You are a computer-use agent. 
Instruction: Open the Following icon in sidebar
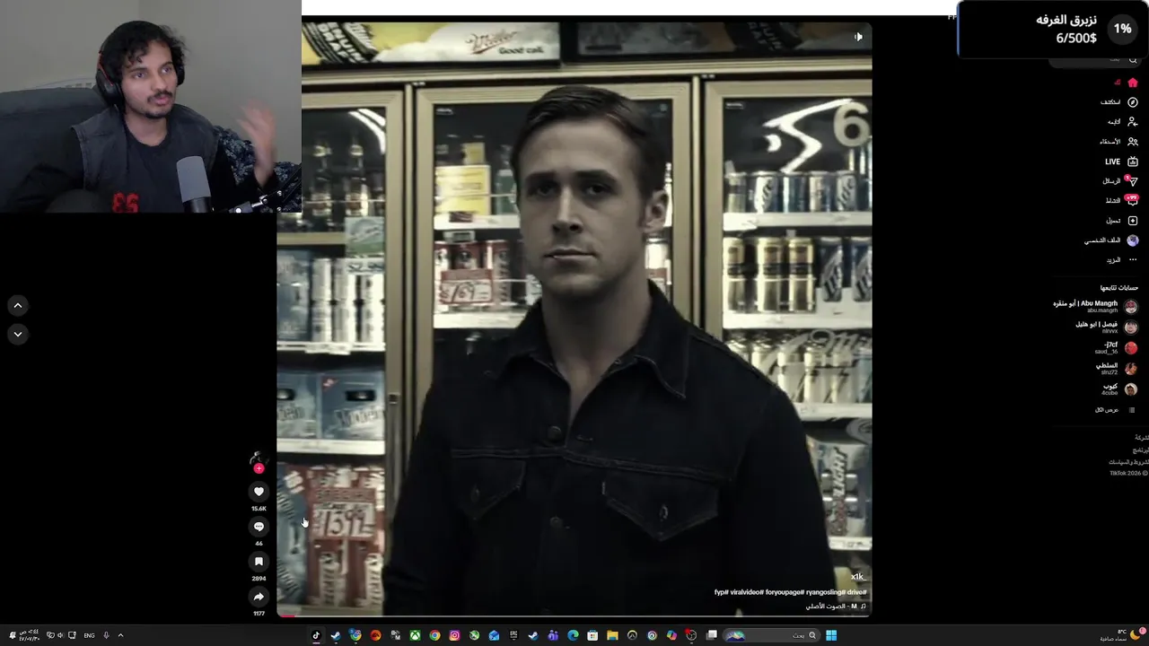click(x=1132, y=122)
